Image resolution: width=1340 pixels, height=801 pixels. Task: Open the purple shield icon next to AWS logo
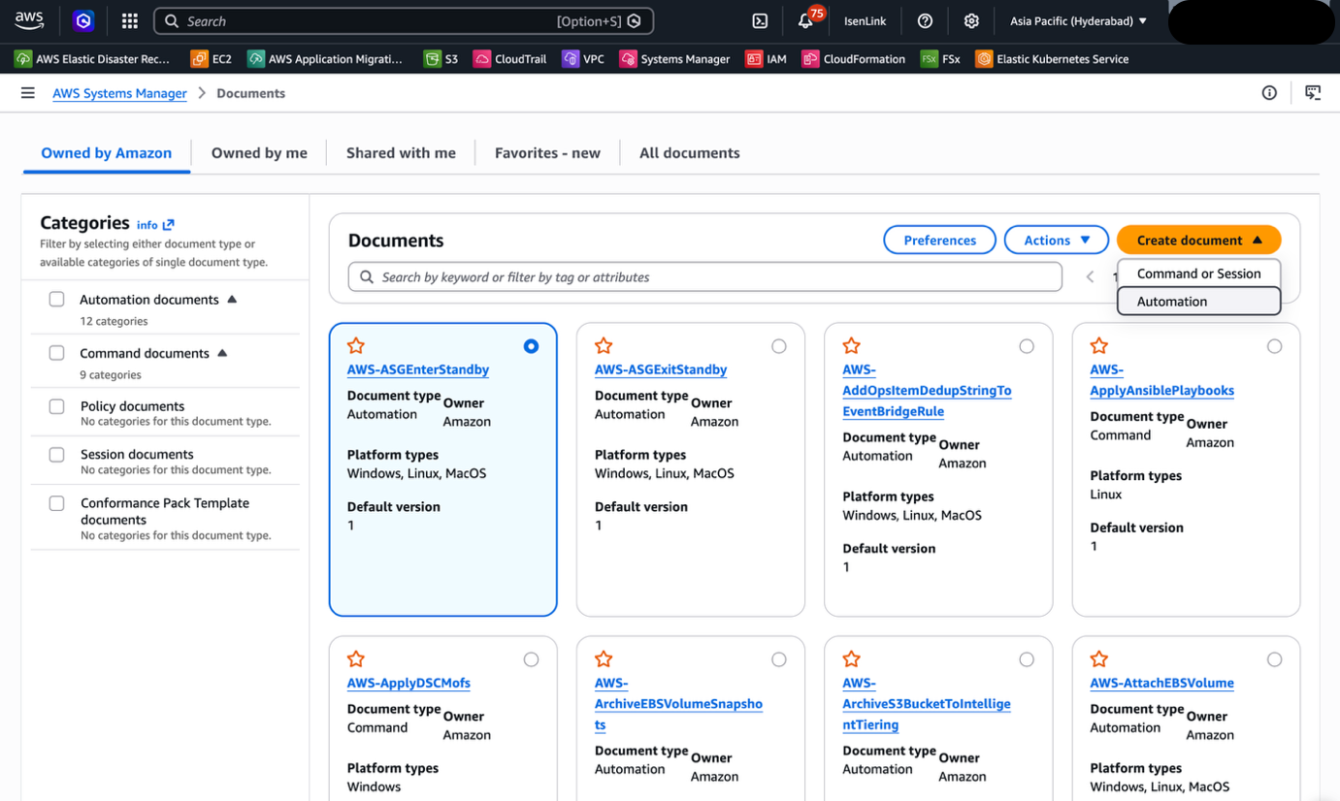pos(83,20)
